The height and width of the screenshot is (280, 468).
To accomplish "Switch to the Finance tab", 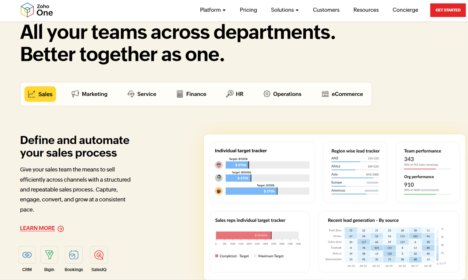I will tap(192, 94).
